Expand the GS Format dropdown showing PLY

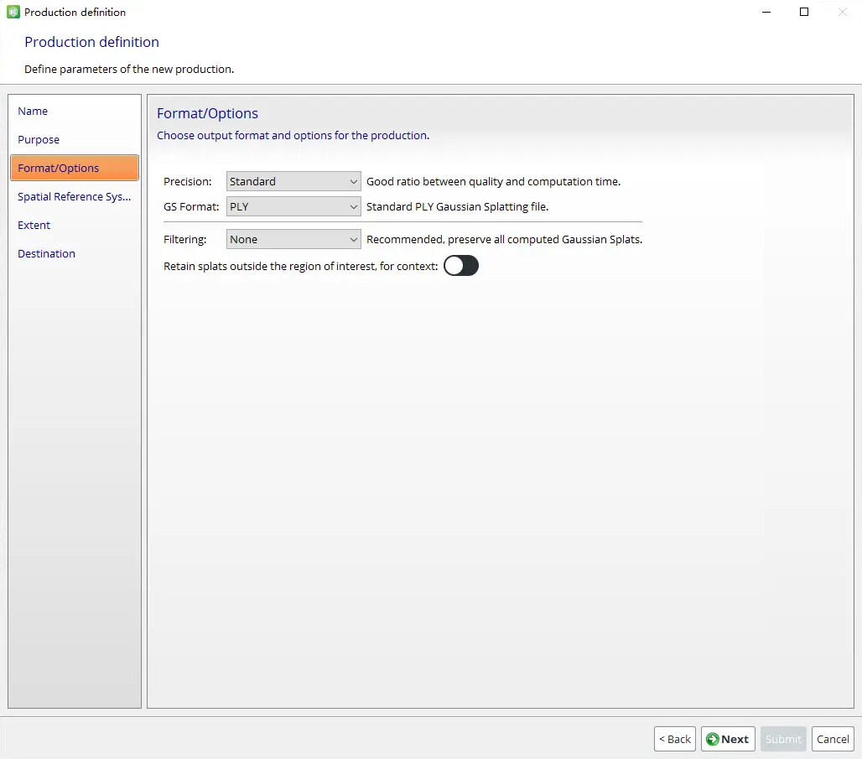(x=293, y=207)
